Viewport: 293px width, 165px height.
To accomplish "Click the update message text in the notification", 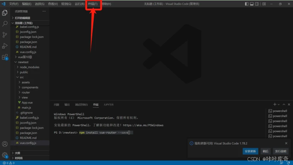I will point(221,143).
